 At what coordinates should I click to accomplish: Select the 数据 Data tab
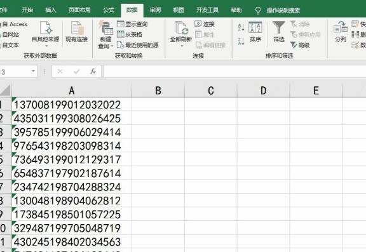[x=132, y=10]
